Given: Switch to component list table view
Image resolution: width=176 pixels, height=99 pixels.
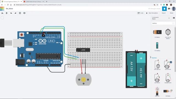Looking at the screenshot, I should 169,9.
